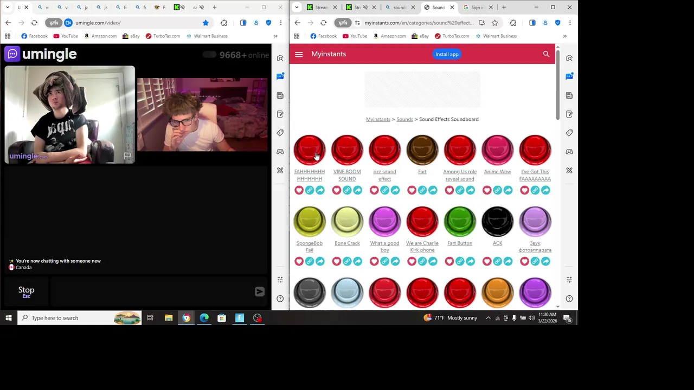Play the brown Fart sound button
Screen dimensions: 694x390
click(422, 150)
